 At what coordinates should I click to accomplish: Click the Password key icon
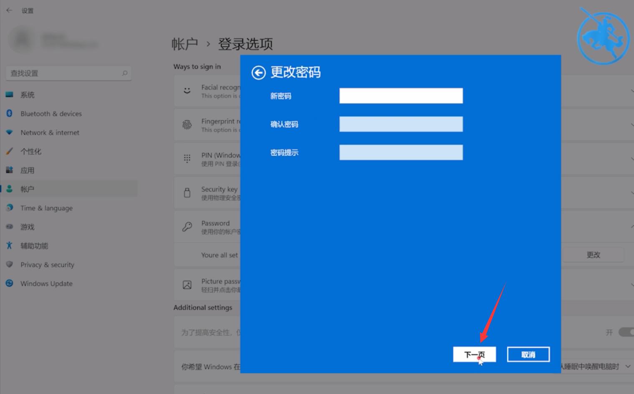click(x=187, y=227)
